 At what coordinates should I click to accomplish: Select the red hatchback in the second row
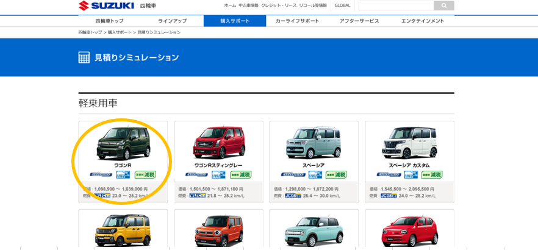pyautogui.click(x=410, y=232)
